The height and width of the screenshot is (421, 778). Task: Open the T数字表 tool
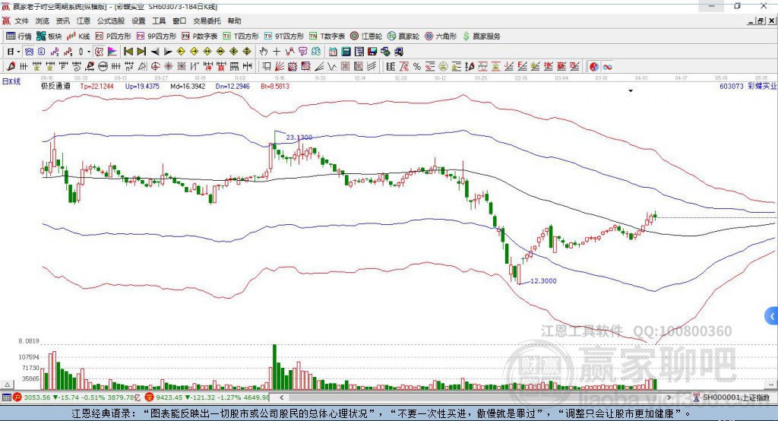coord(327,36)
